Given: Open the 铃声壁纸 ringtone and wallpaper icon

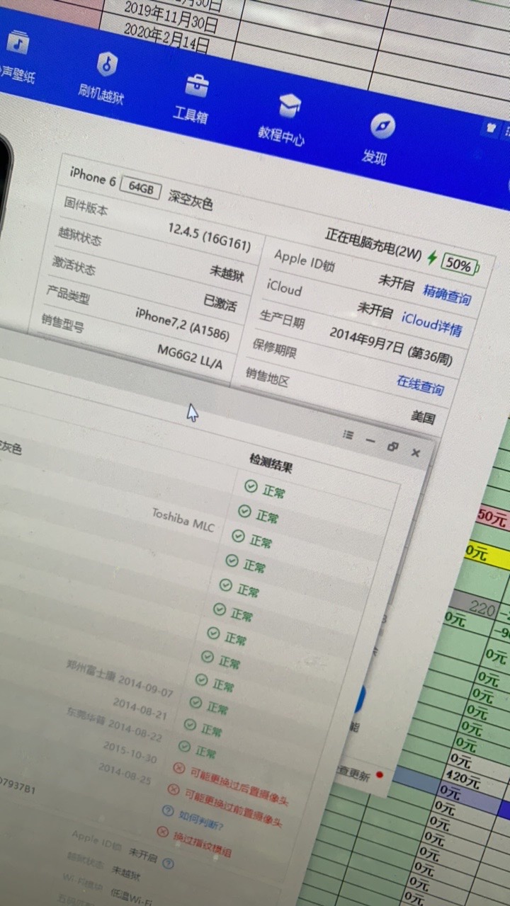Looking at the screenshot, I should point(17,44).
